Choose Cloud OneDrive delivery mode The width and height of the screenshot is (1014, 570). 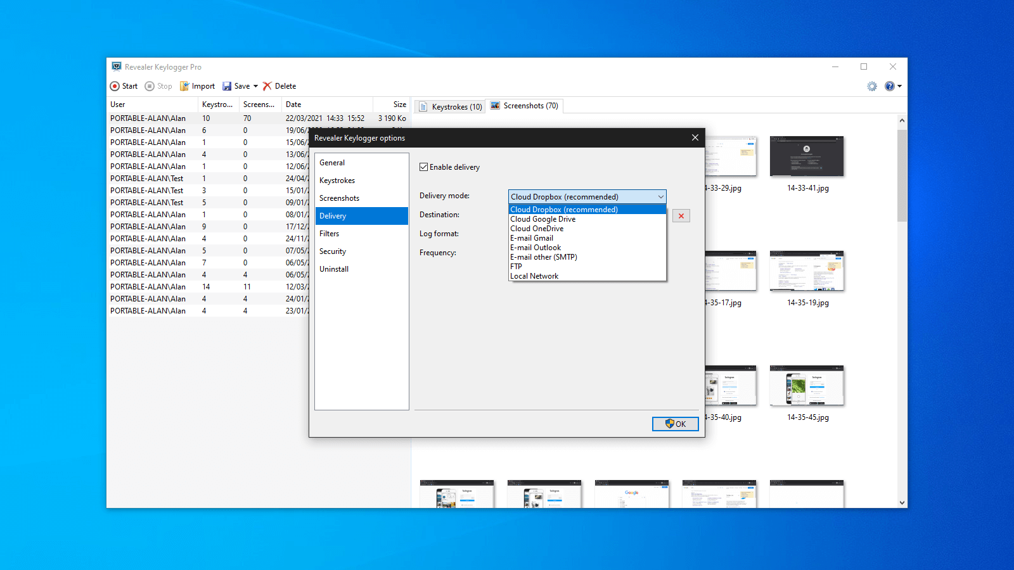pyautogui.click(x=587, y=229)
